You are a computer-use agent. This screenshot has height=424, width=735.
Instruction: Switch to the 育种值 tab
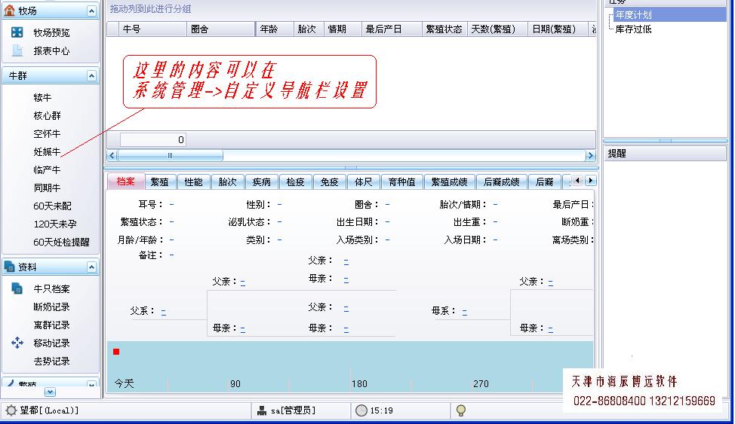[x=402, y=181]
